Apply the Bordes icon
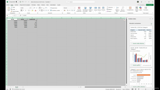The width and height of the screenshot is (160, 90). pyautogui.click(x=29, y=10)
